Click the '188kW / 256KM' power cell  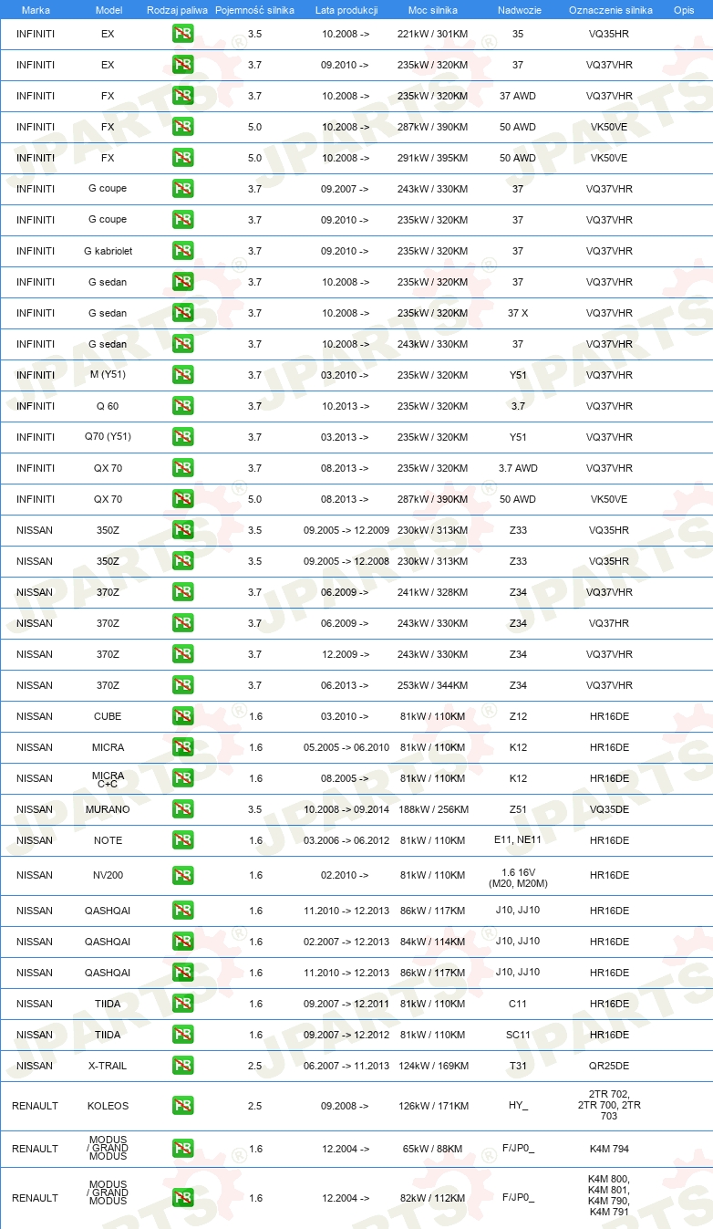pyautogui.click(x=432, y=809)
